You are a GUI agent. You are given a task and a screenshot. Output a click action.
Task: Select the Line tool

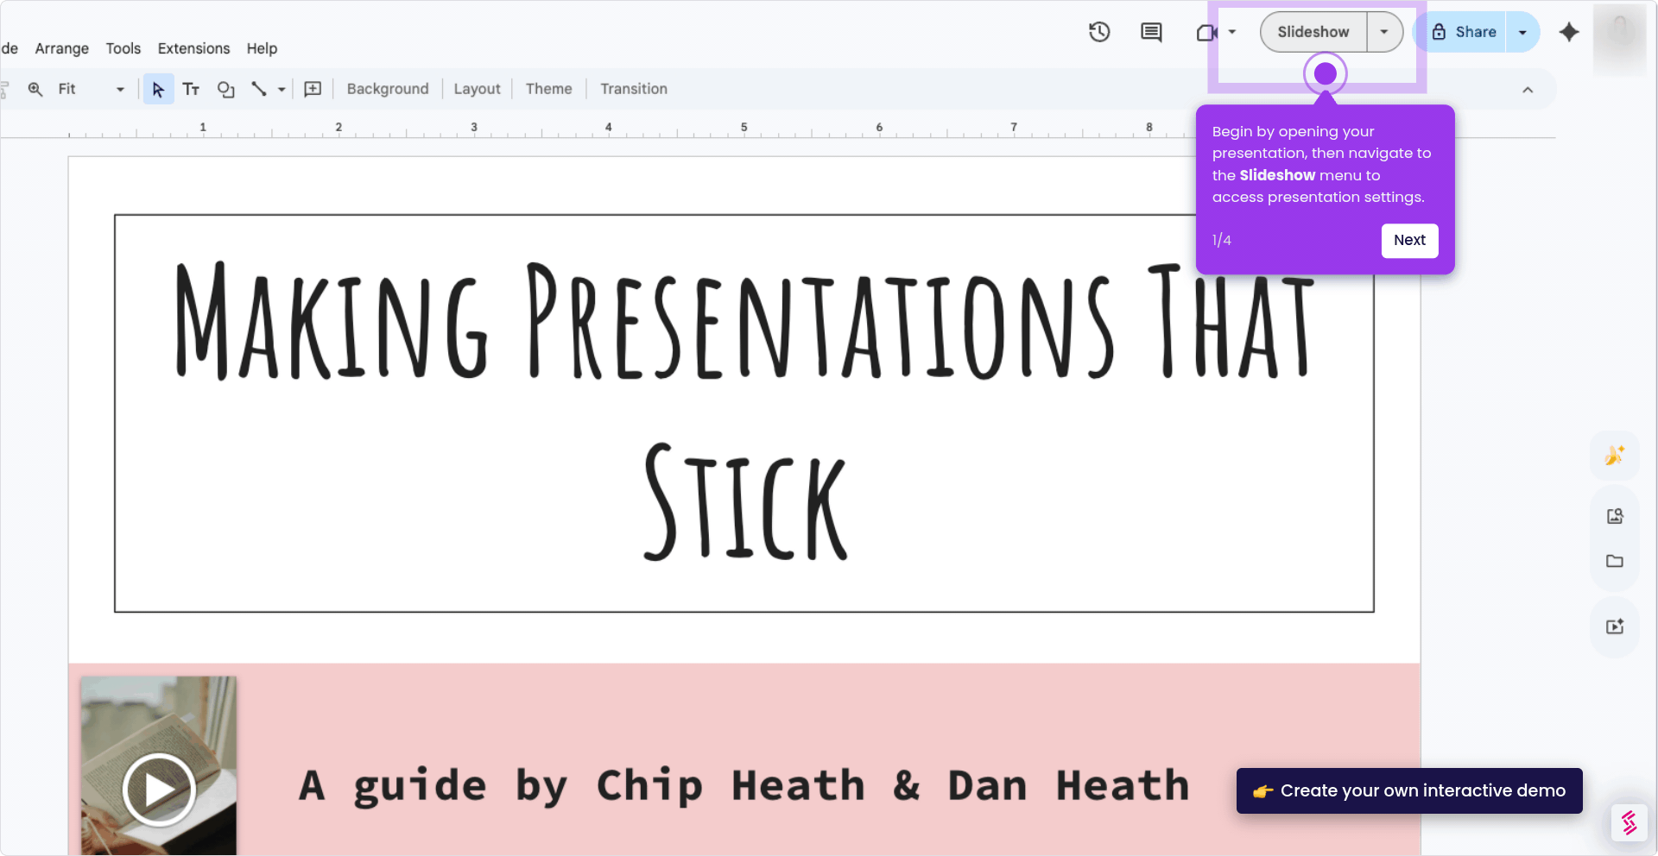258,89
